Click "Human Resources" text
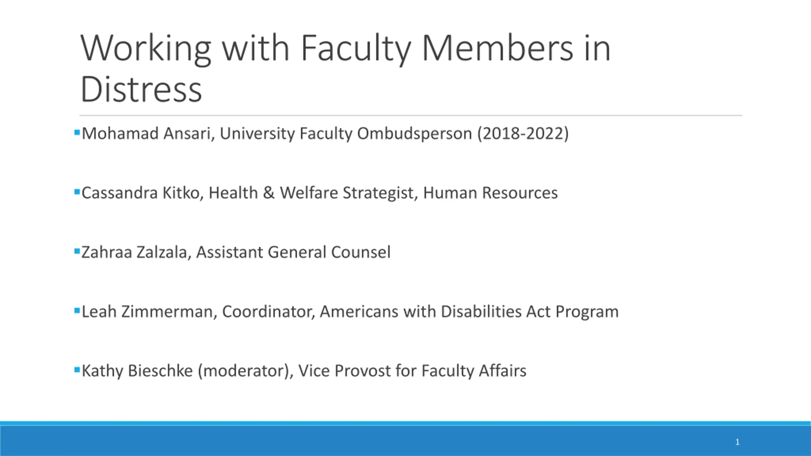The height and width of the screenshot is (456, 811). click(490, 193)
